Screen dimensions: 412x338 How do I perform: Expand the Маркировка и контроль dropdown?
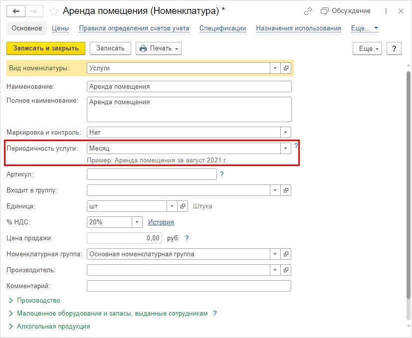286,133
